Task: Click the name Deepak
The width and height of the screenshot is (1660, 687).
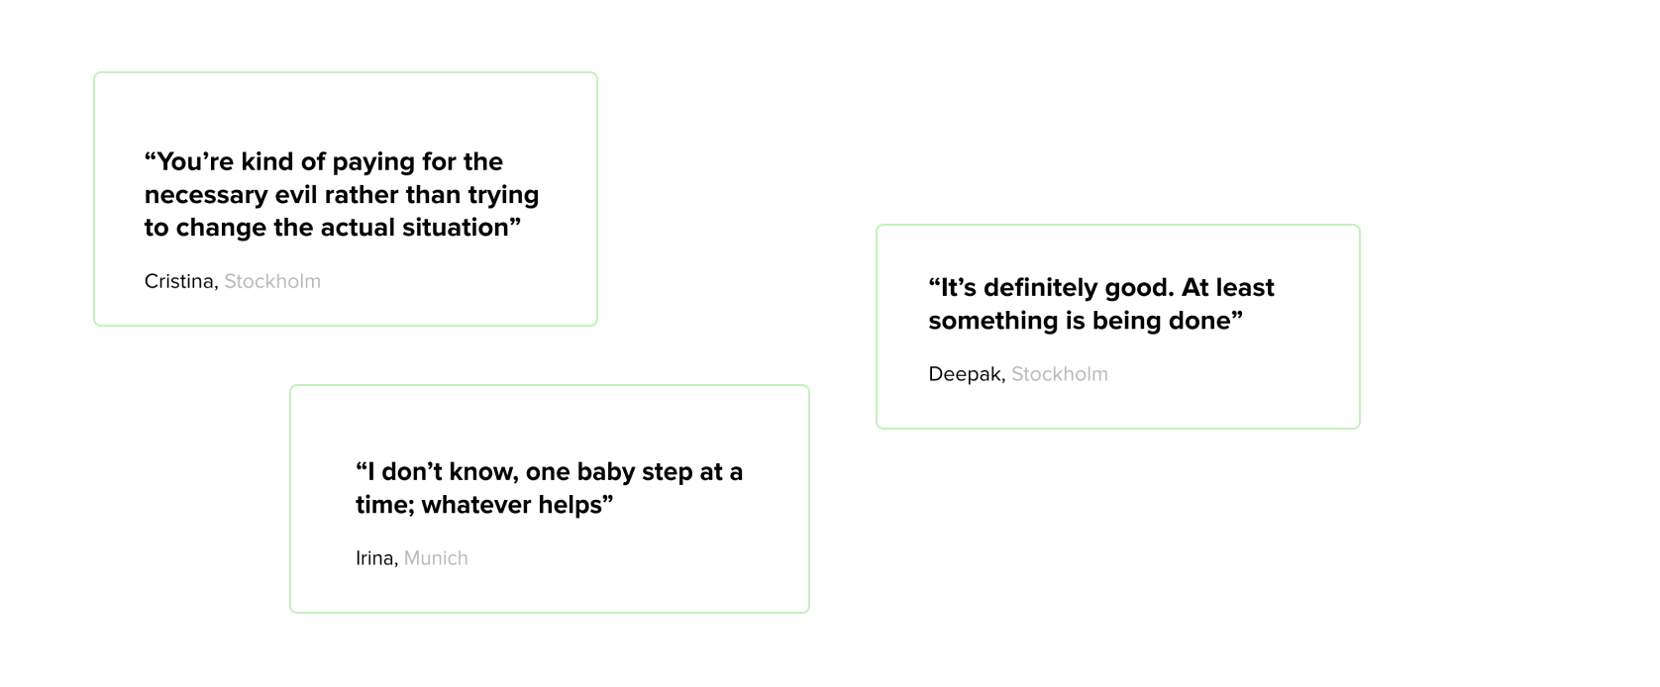Action: click(965, 374)
